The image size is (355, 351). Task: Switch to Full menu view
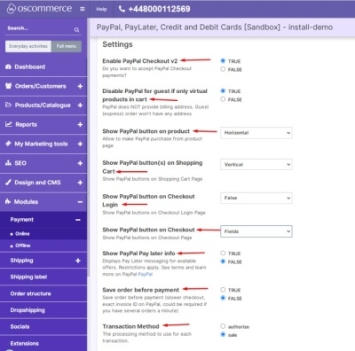(x=67, y=46)
